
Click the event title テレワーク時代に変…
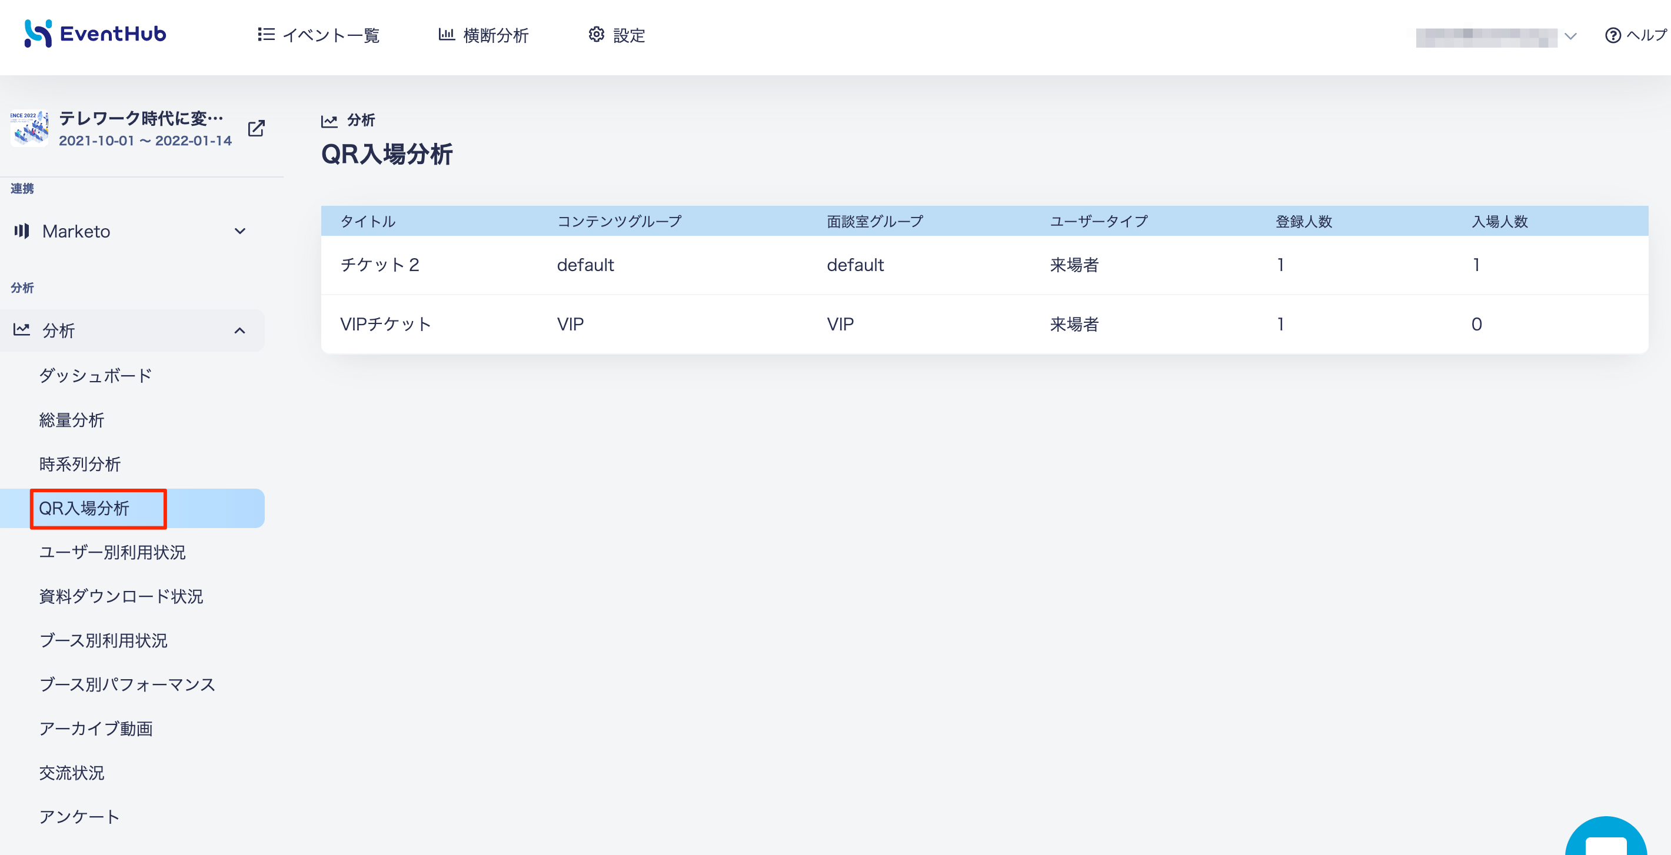point(141,118)
